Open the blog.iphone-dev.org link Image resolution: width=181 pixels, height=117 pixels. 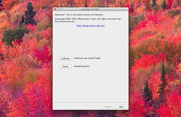click(x=90, y=26)
